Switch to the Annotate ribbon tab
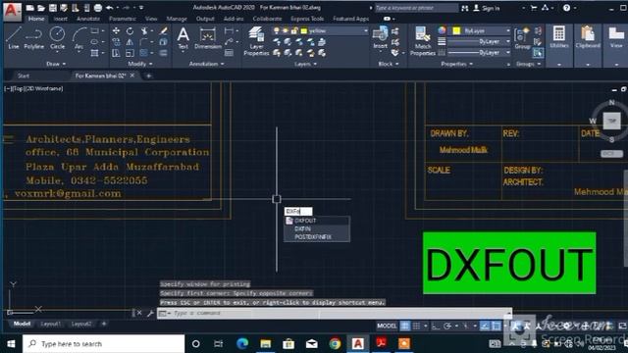 (88, 19)
